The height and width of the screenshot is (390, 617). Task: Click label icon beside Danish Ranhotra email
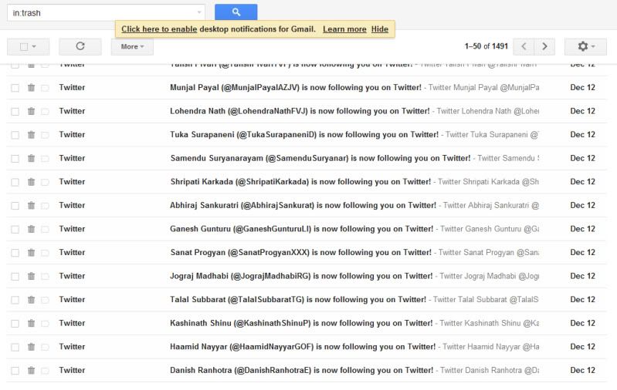click(x=45, y=371)
